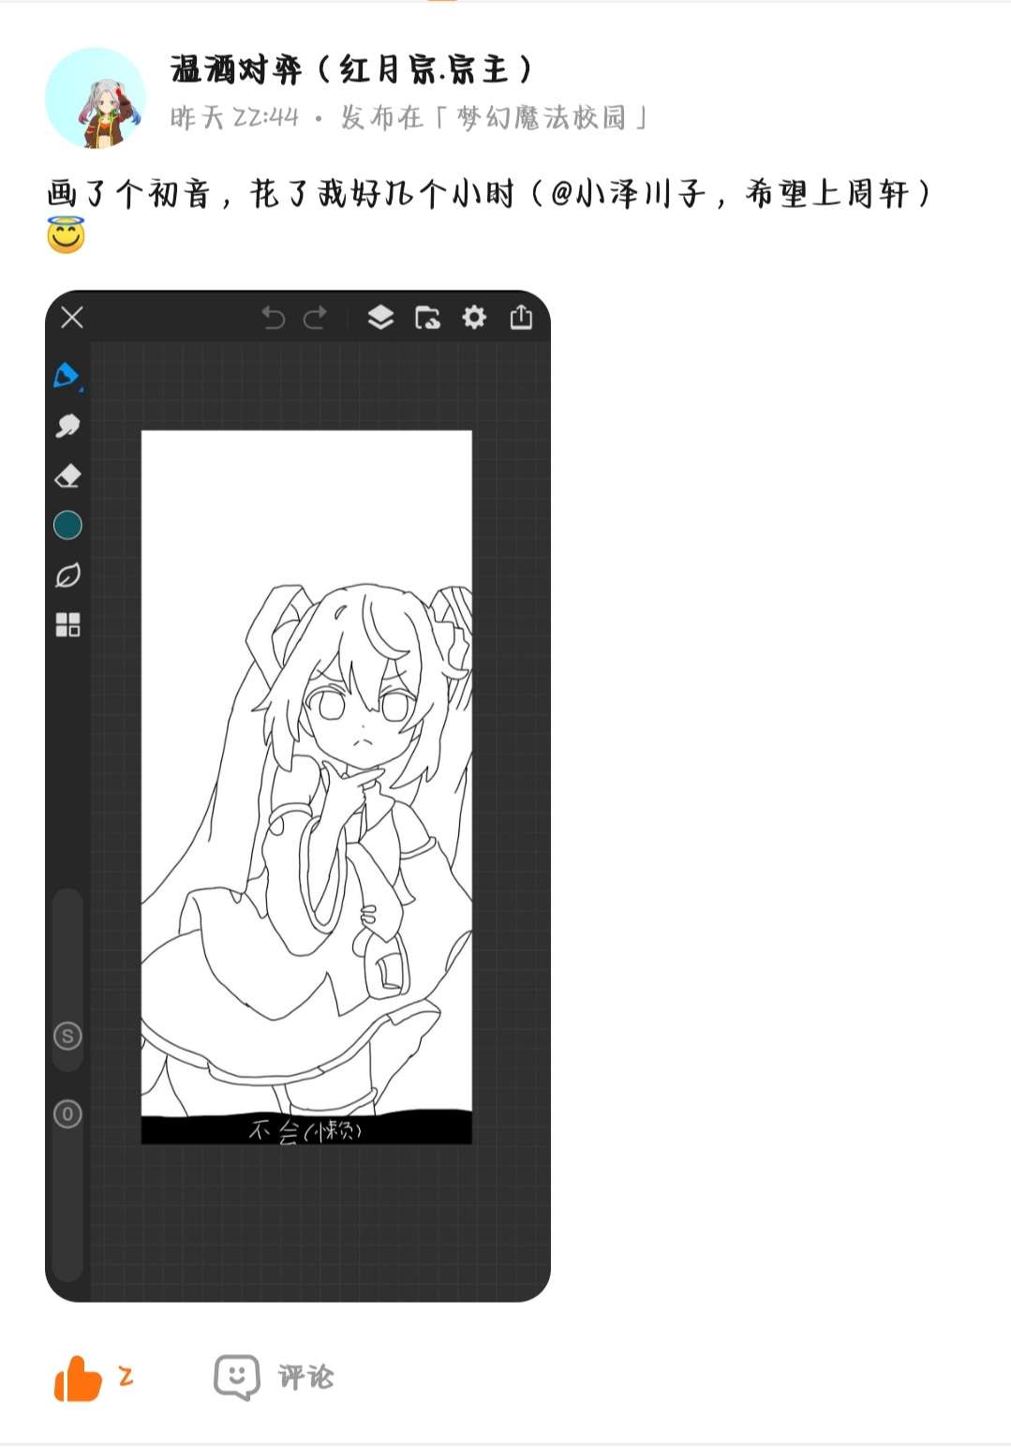Select the smudge tool
Viewport: 1011px width, 1448px height.
pos(67,425)
